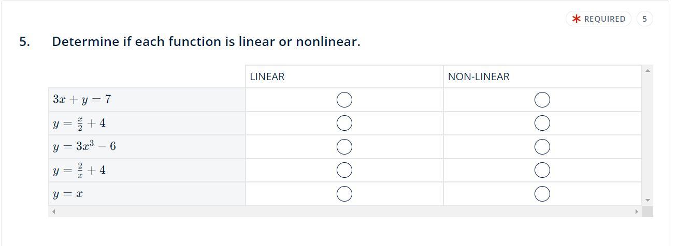Screen dimensions: 677x246
Task: Mark 3x + y = 7 as Non-Linear
Action: point(542,100)
